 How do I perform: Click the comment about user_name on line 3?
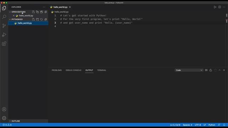(96, 23)
